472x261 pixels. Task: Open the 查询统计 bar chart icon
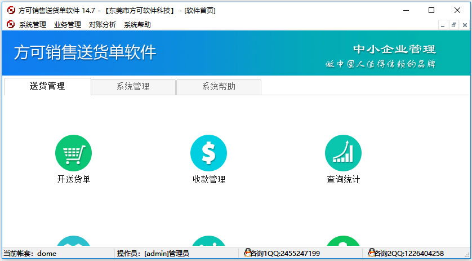point(343,153)
